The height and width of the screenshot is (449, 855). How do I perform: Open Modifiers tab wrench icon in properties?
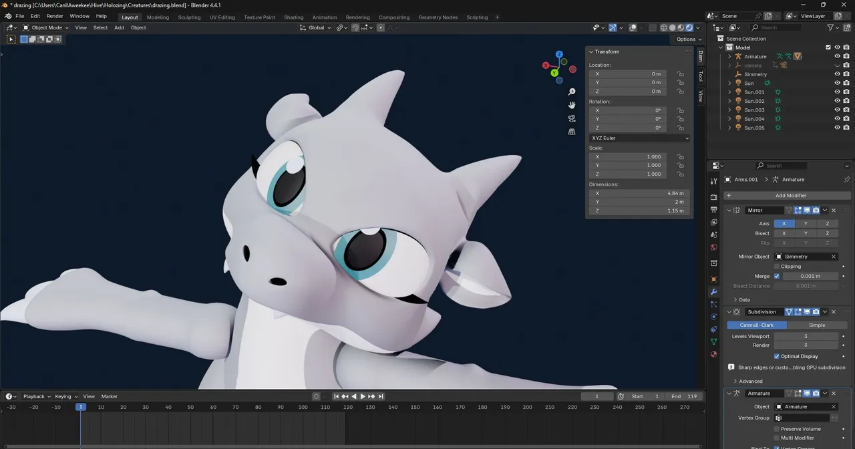click(x=713, y=292)
